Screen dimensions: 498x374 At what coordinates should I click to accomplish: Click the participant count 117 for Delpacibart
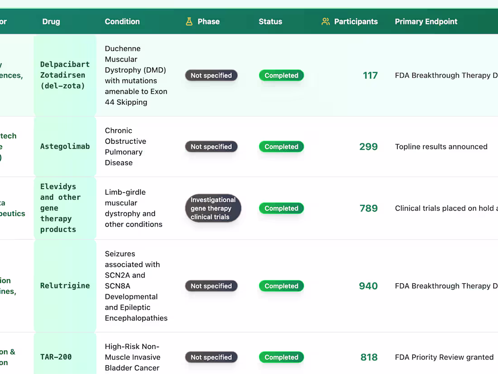click(370, 75)
